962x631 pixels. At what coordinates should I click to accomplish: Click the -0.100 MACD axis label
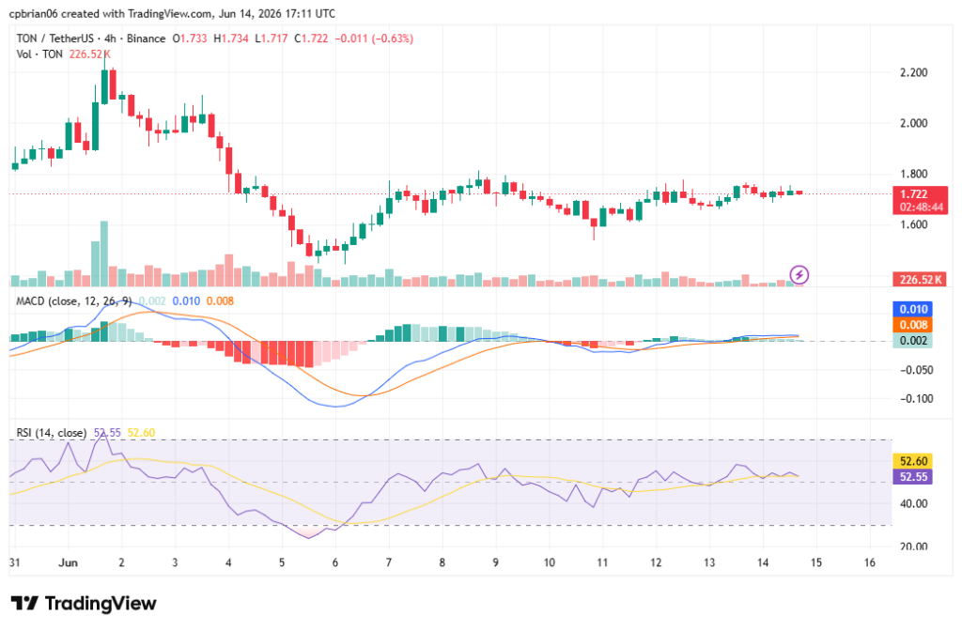pos(916,399)
